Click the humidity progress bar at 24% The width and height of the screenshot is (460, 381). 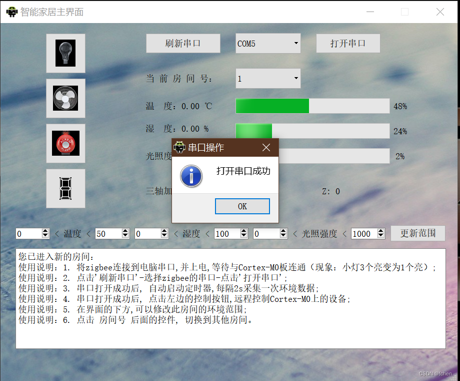[x=312, y=131]
